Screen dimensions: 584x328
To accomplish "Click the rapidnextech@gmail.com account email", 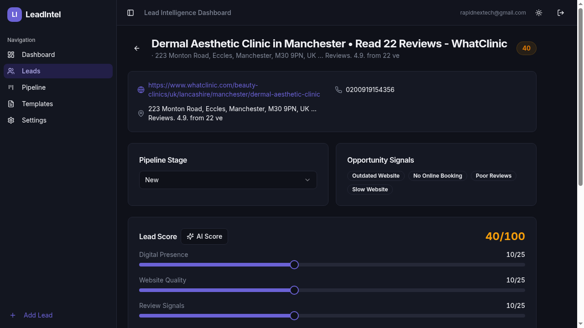I will pyautogui.click(x=493, y=13).
